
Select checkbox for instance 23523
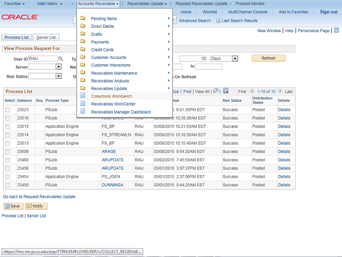tap(7, 110)
